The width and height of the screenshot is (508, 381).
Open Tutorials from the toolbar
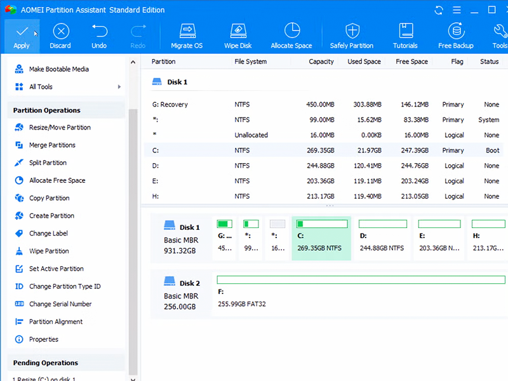405,32
